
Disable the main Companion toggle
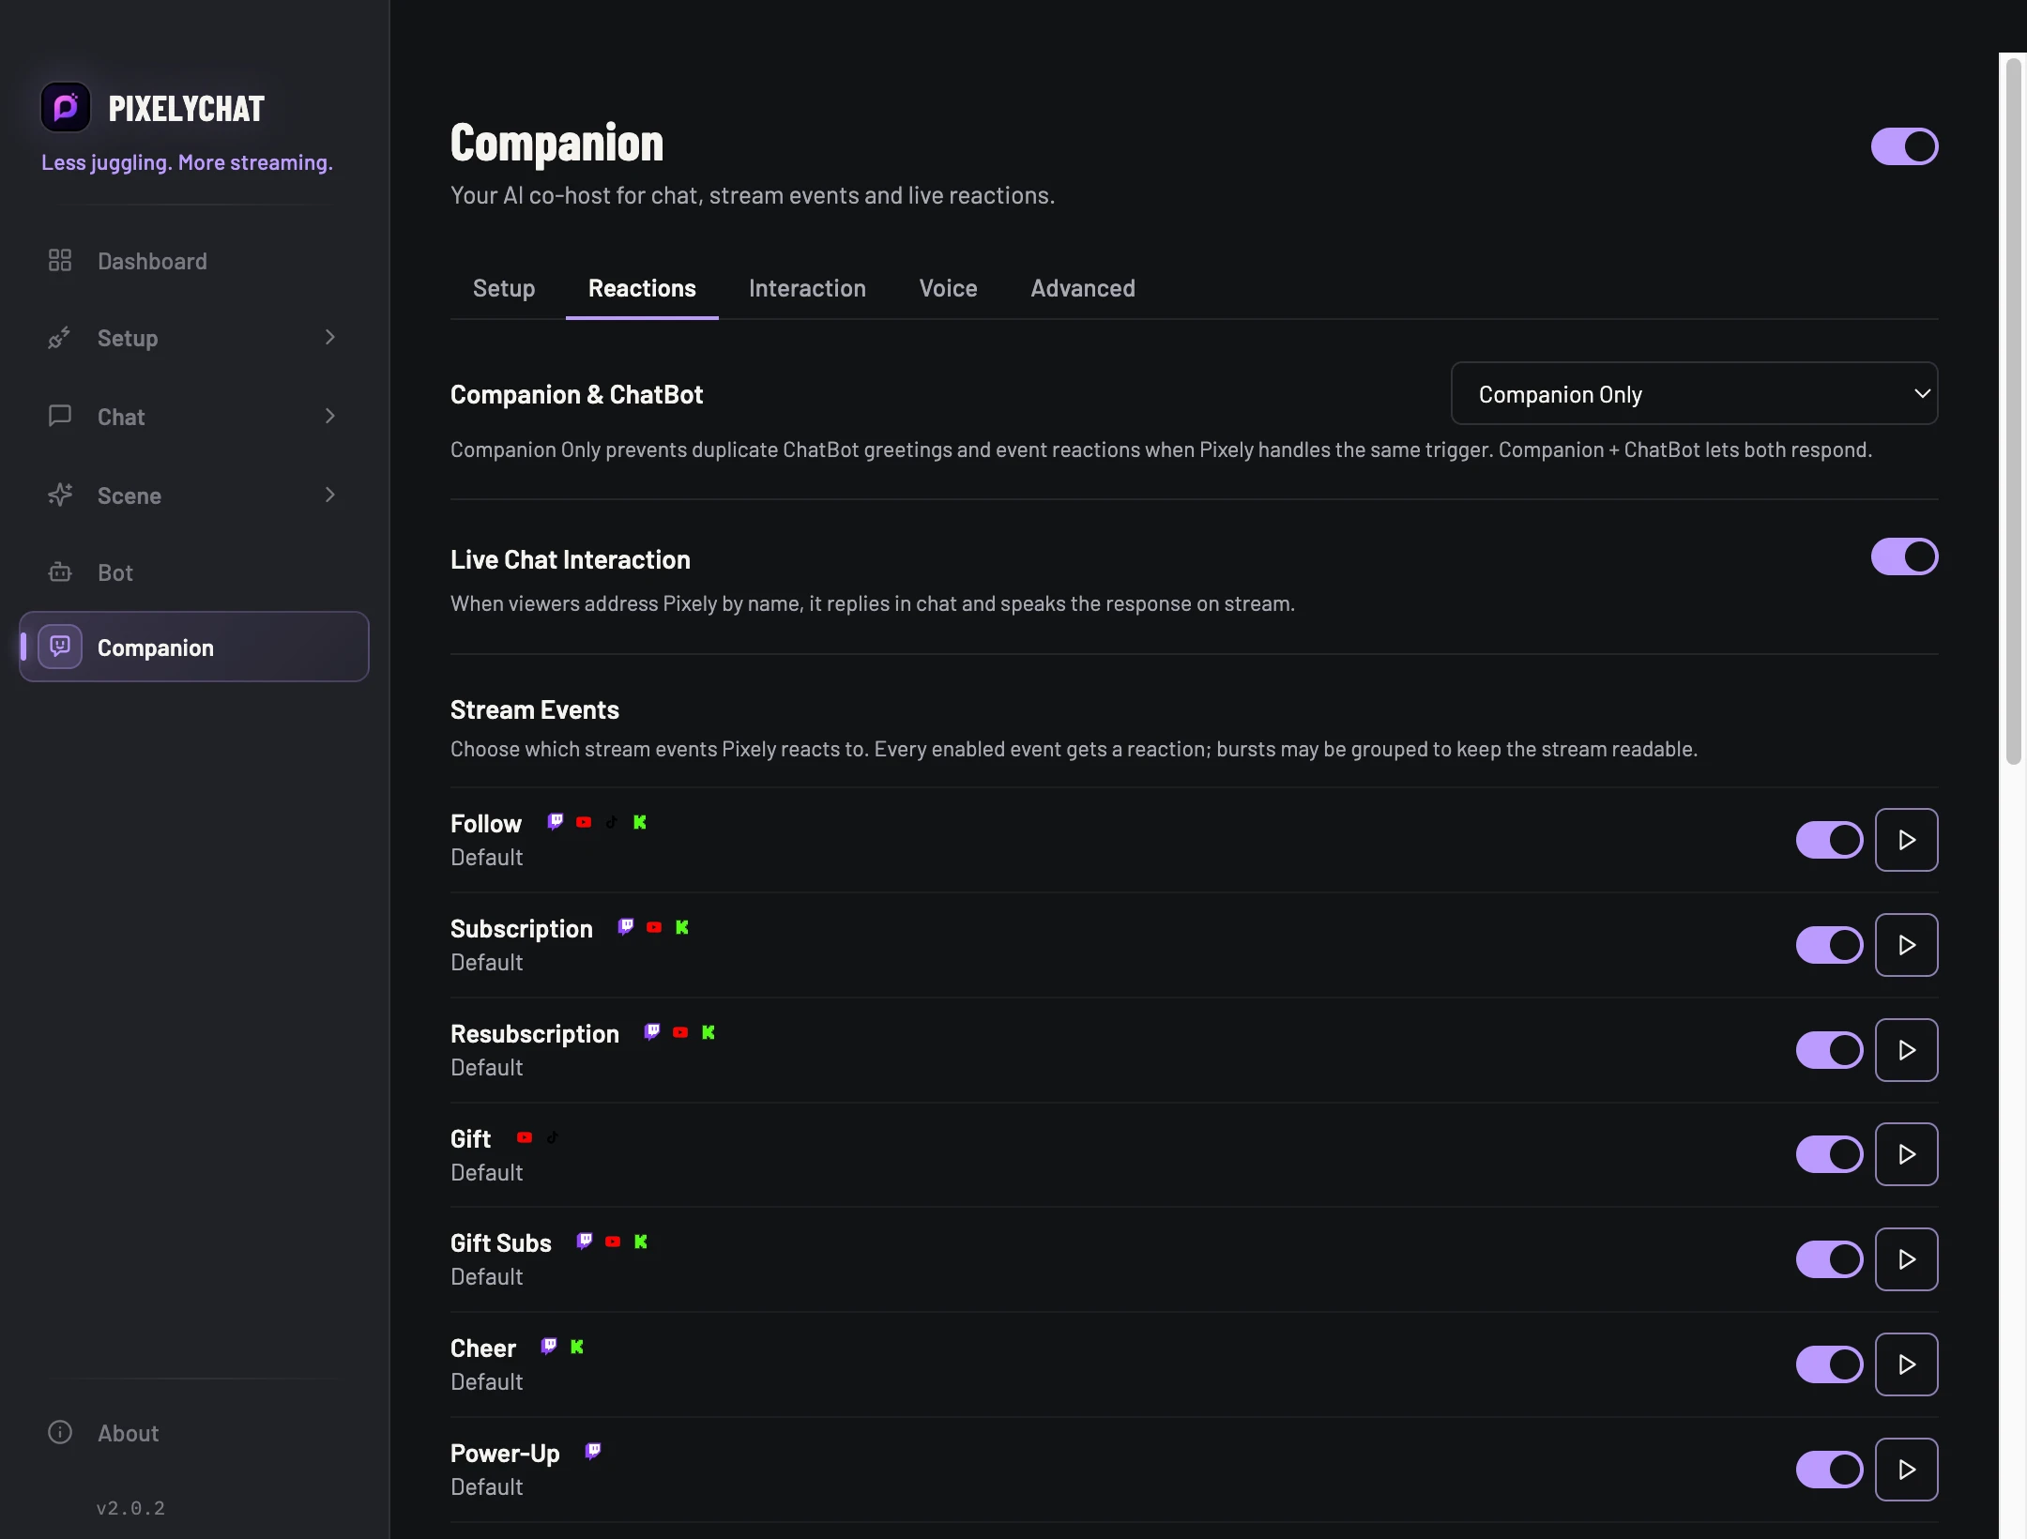click(1904, 146)
